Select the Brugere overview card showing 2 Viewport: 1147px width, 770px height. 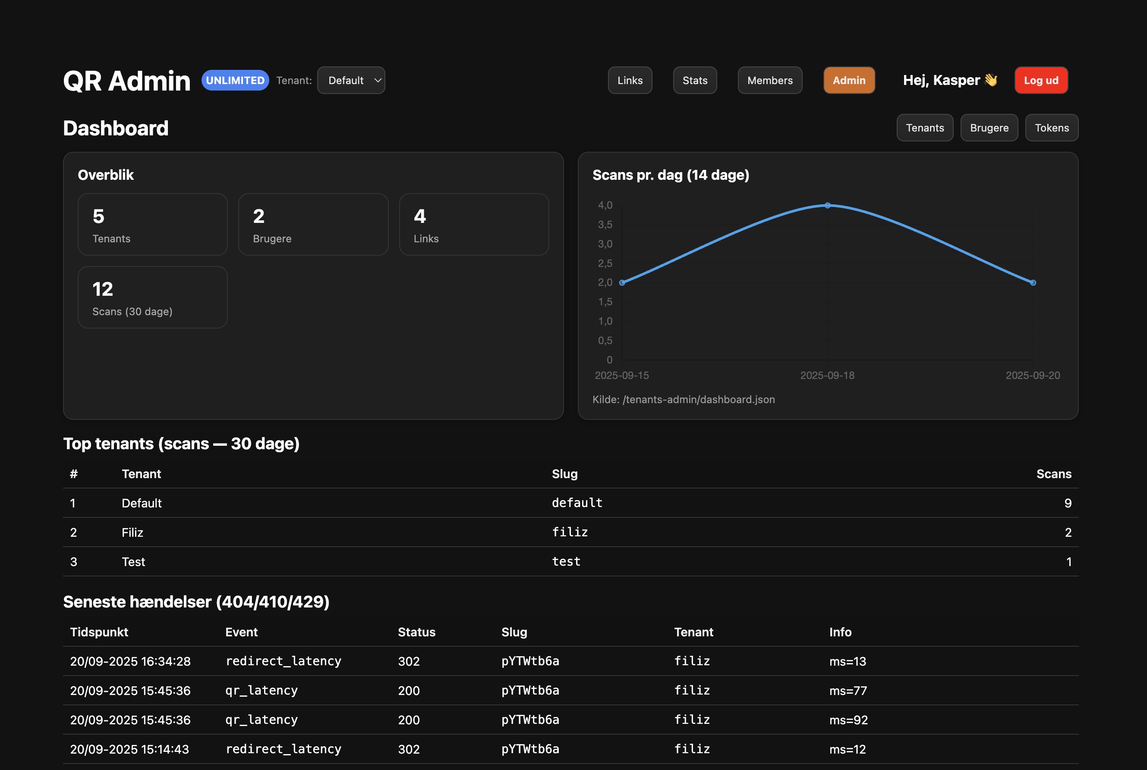(313, 225)
